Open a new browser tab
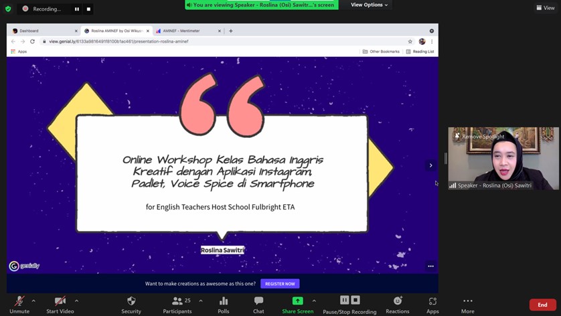This screenshot has height=316, width=561. click(231, 31)
